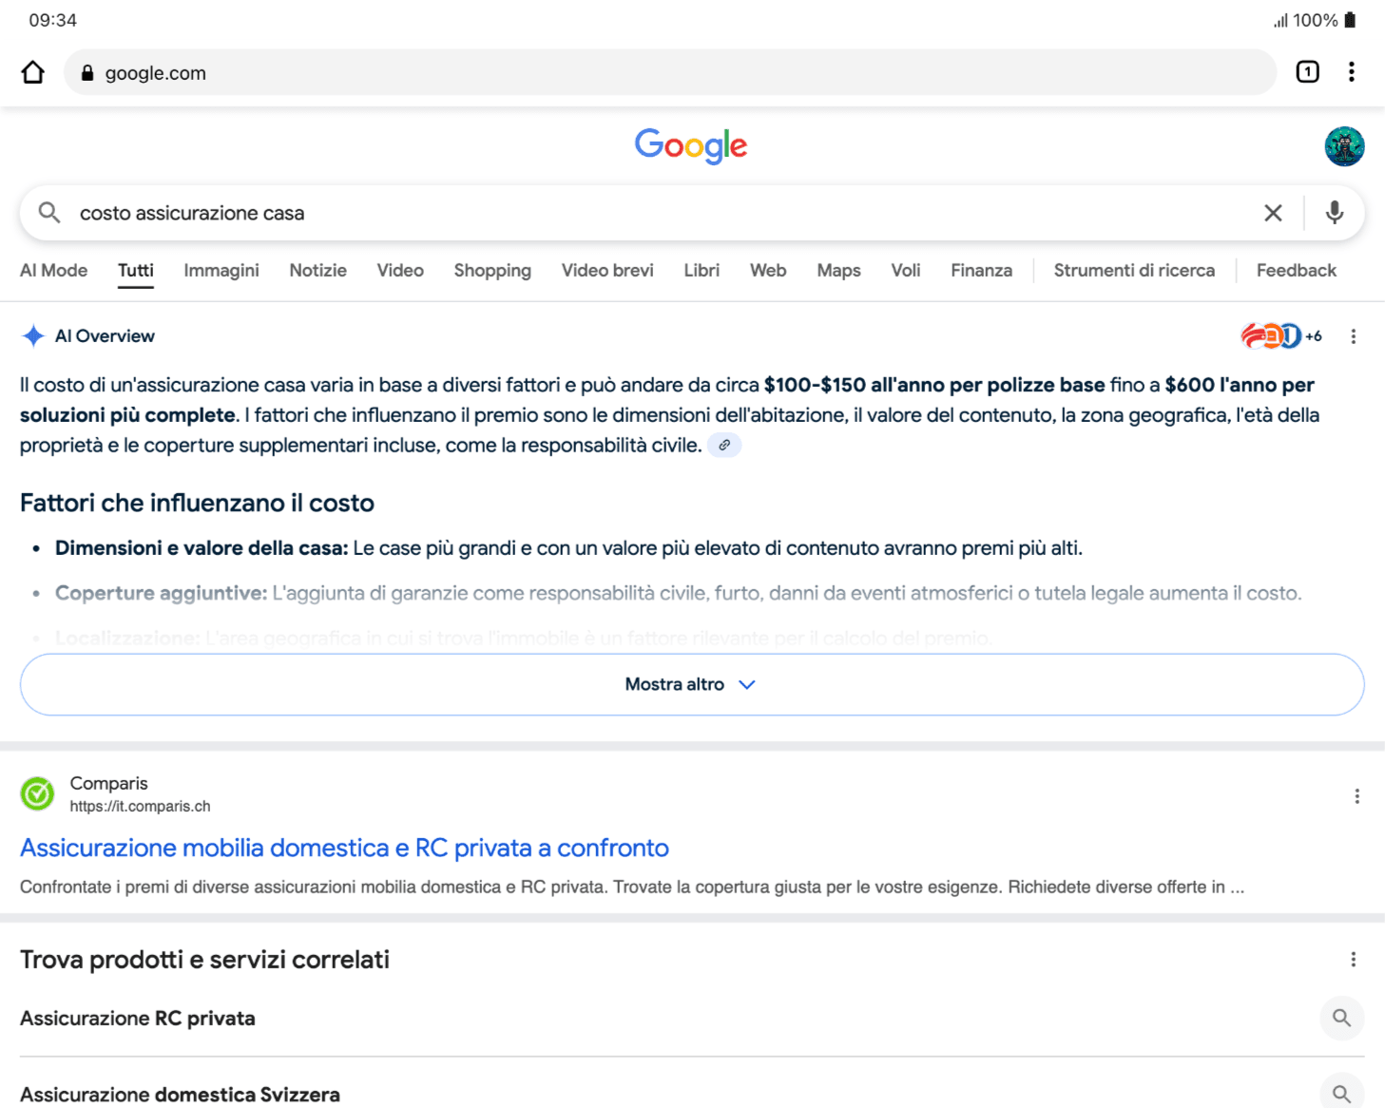This screenshot has width=1385, height=1108.
Task: Switch to the Notizie tab
Action: tap(317, 271)
